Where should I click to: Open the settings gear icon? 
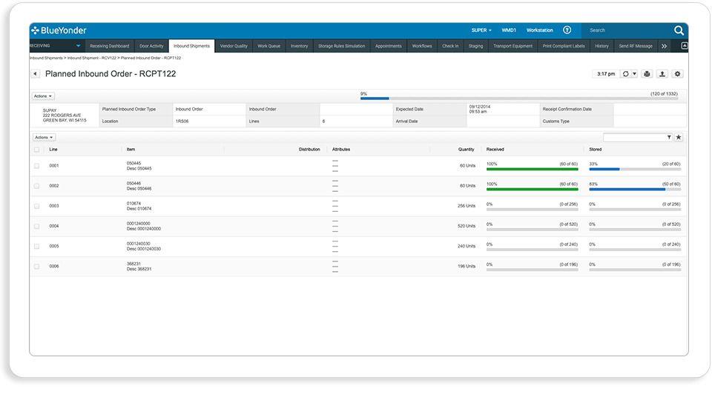pos(677,73)
